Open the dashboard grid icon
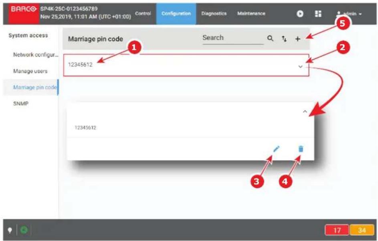This screenshot has width=378, height=241. click(318, 14)
